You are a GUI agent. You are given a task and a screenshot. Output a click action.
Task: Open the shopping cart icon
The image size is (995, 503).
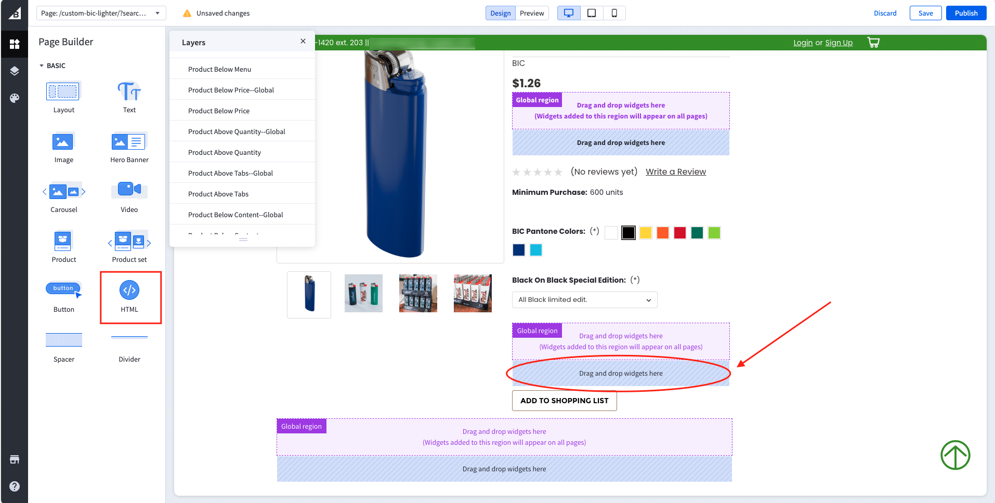(873, 43)
